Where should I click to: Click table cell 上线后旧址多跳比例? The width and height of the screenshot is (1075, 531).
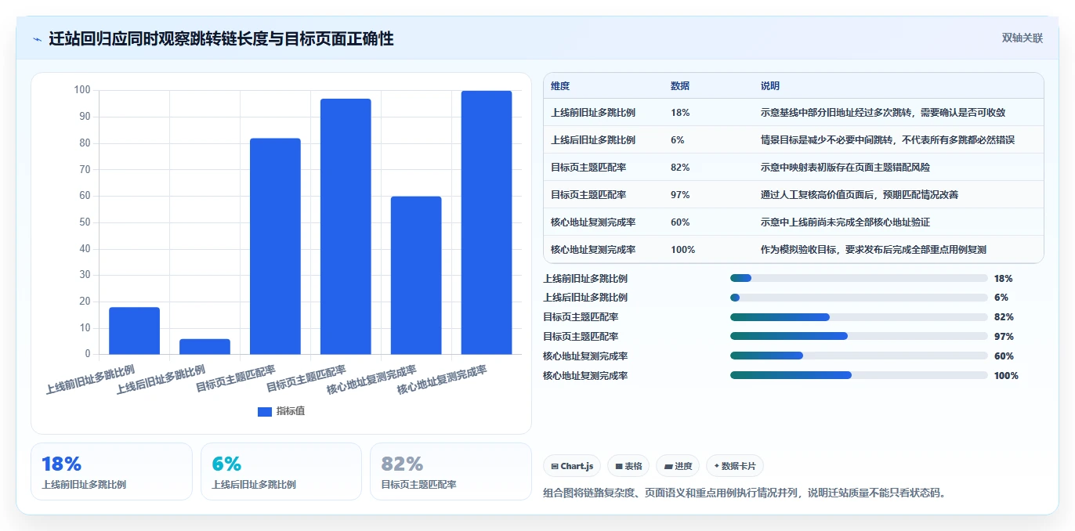[593, 140]
